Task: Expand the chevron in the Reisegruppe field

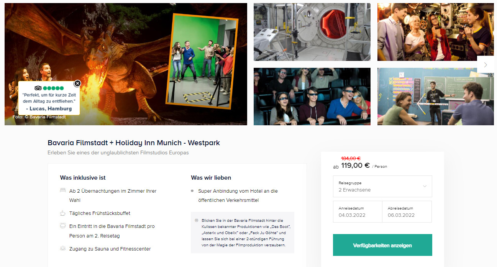Action: 425,186
